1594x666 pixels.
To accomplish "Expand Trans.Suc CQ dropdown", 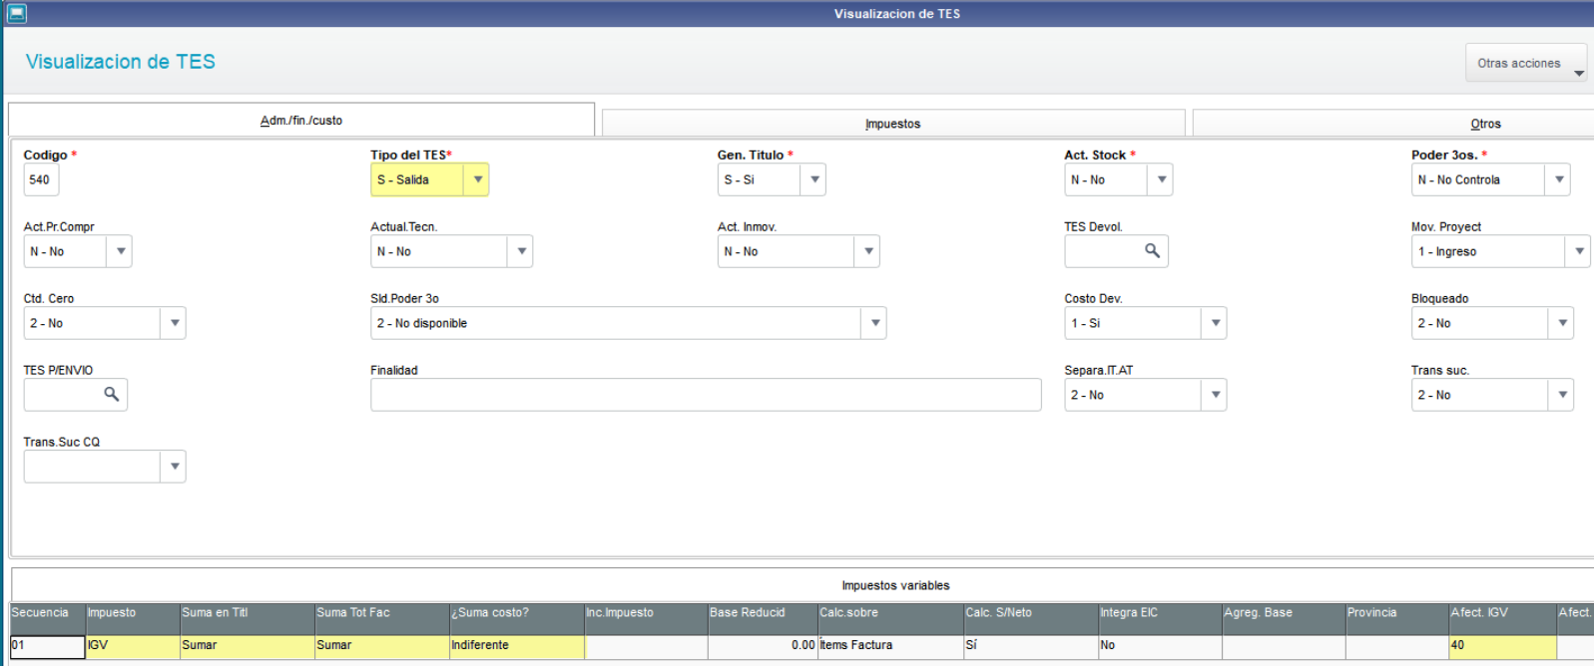I will click(x=175, y=467).
